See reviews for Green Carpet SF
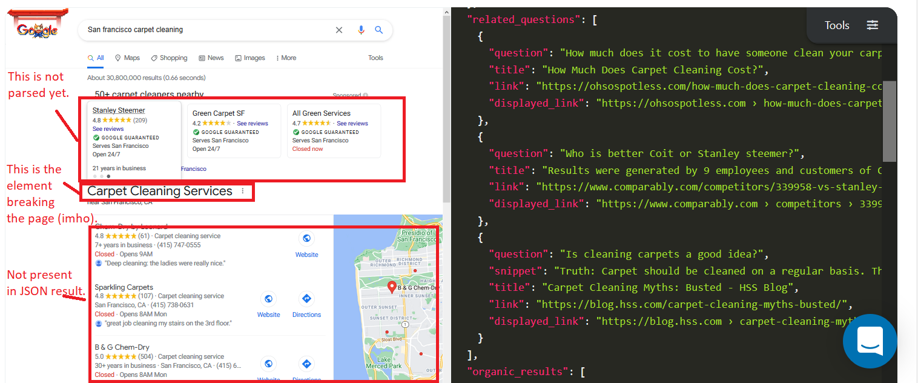Image resolution: width=918 pixels, height=383 pixels. click(252, 123)
